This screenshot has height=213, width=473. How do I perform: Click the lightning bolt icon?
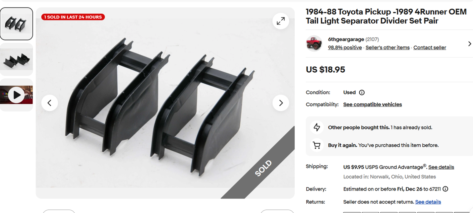coord(317,127)
